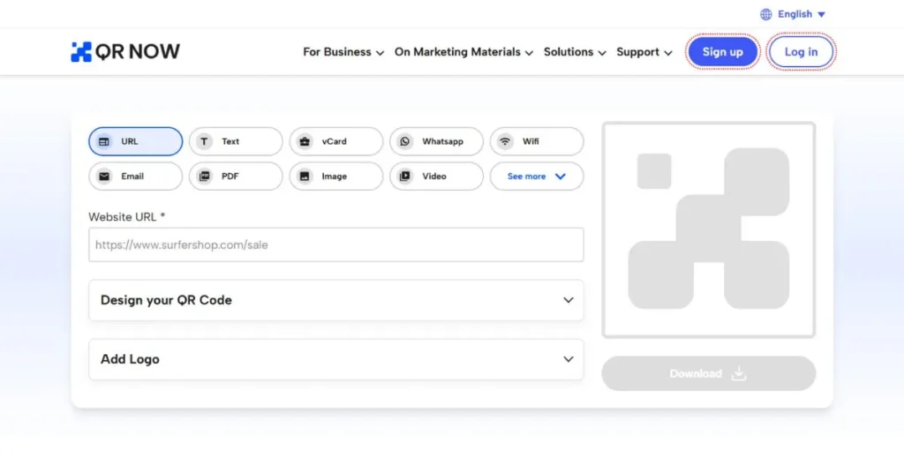
Task: Click the Download button
Action: (709, 373)
